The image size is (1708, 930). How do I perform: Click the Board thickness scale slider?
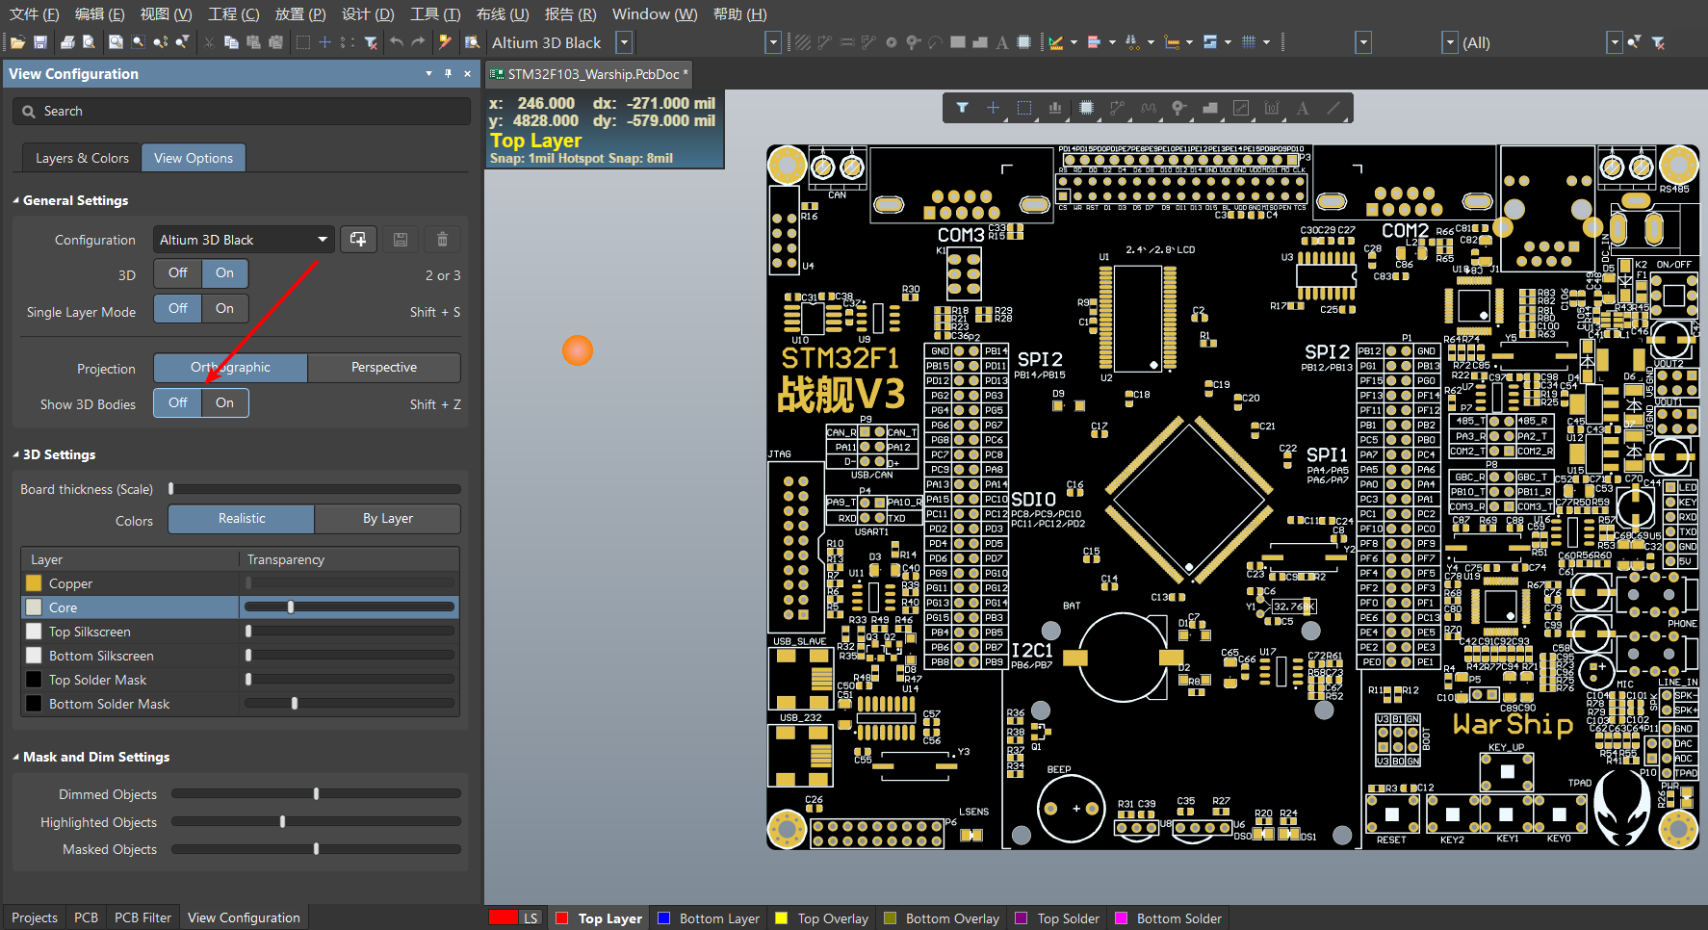316,489
